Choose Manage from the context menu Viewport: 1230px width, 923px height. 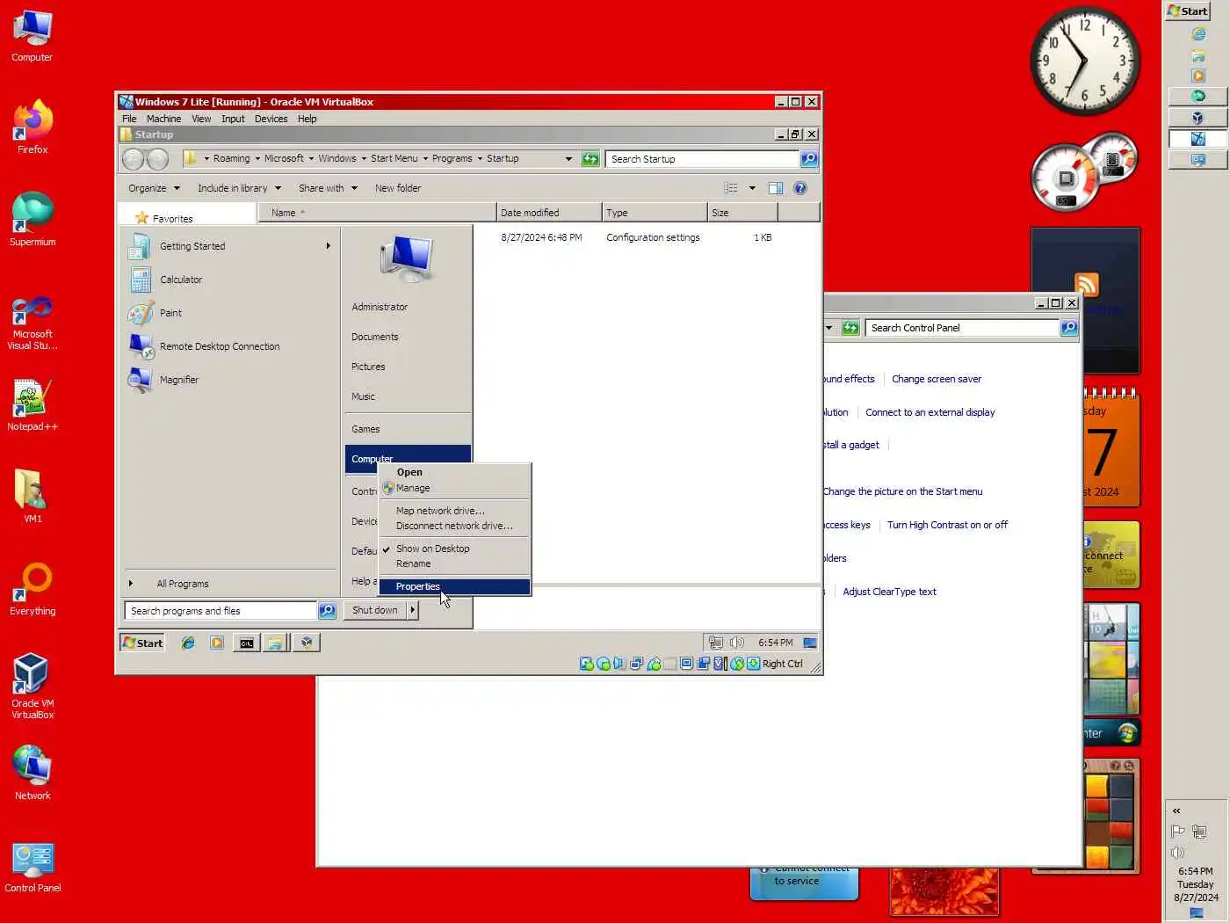pos(454,488)
